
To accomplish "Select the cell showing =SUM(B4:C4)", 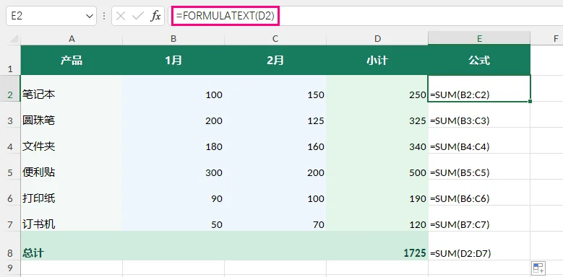I will click(479, 141).
